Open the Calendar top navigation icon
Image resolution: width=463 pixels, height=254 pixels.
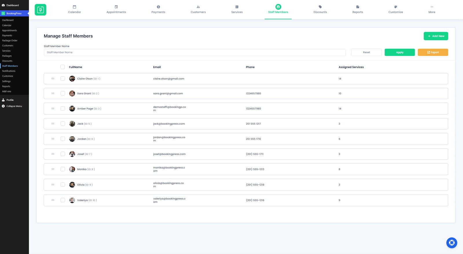(74, 7)
